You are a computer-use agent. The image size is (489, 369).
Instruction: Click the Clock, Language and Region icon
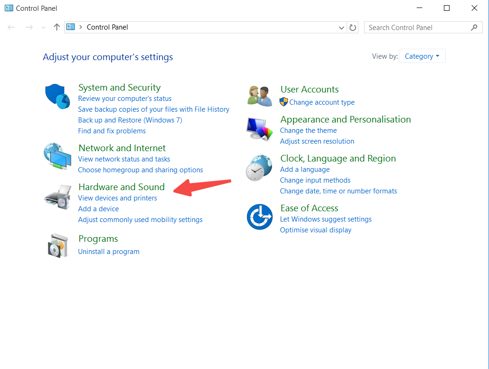click(x=259, y=168)
